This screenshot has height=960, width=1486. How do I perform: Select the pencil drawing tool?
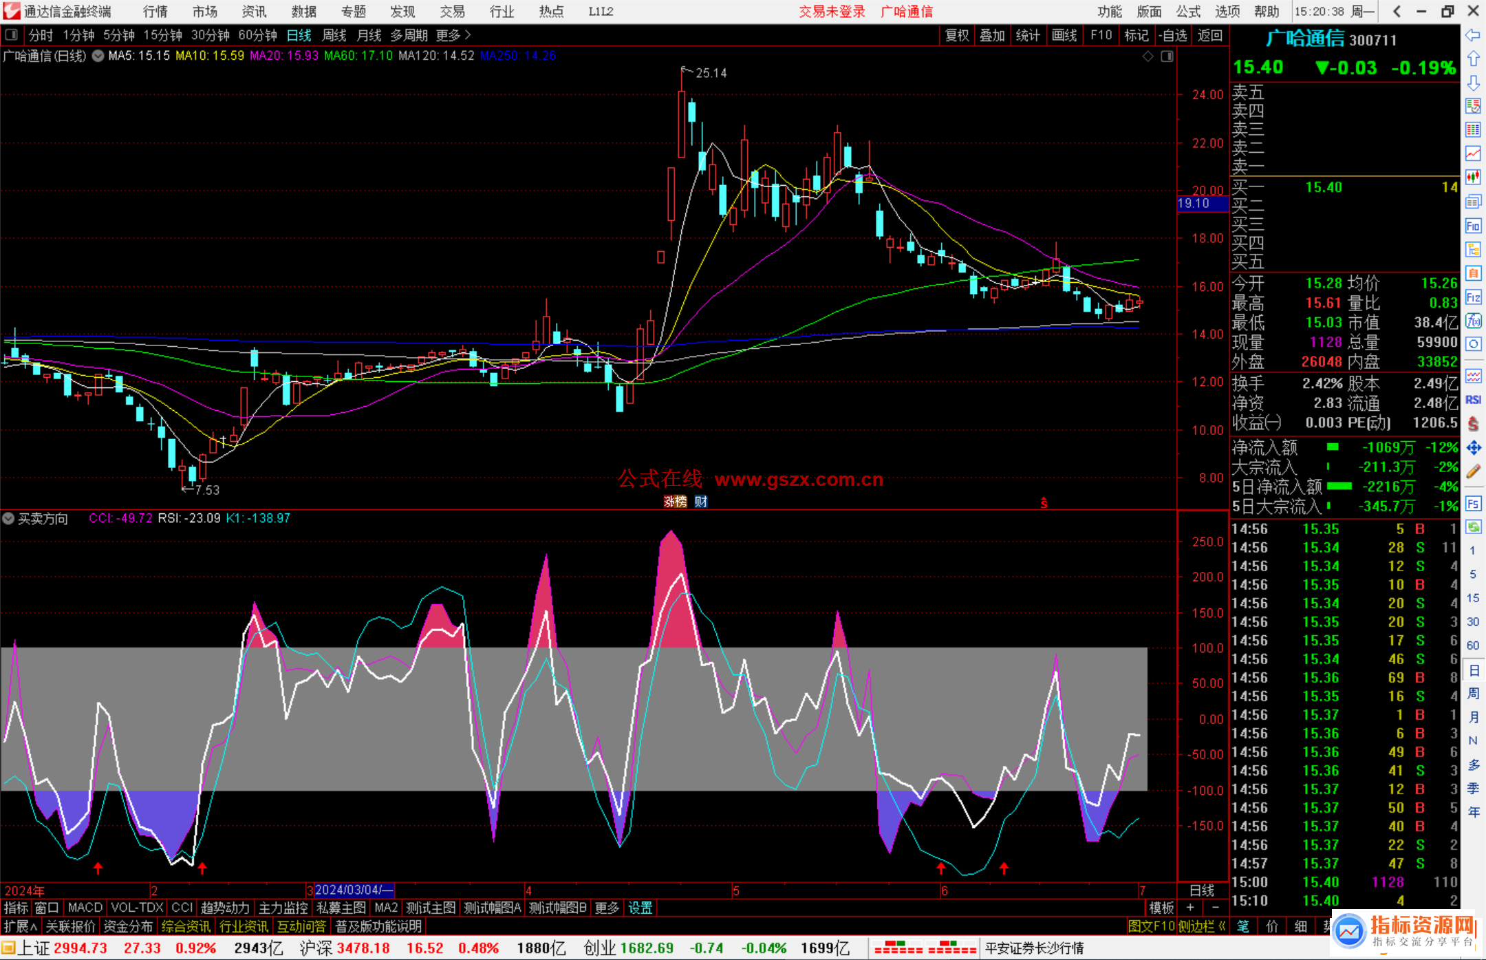(x=1473, y=471)
